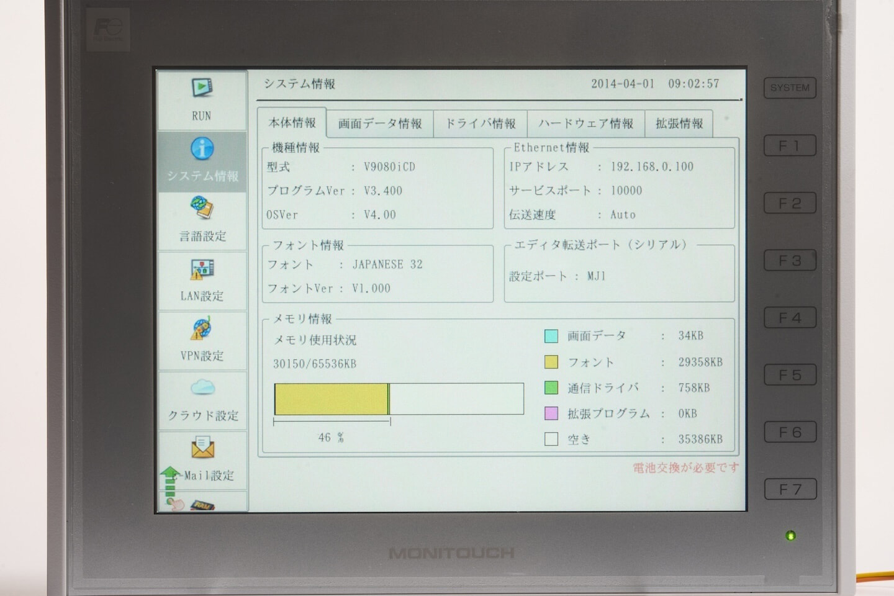
Task: Open LAN設定 network settings icon
Action: (x=202, y=269)
